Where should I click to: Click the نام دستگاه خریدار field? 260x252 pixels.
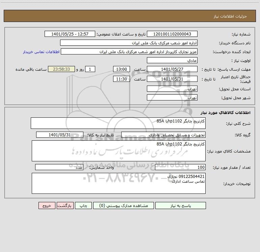point(129,43)
